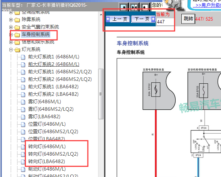Select the 信息和娱乐系统 folder icon
Screen dimensions: 221x177
pyautogui.click(x=17, y=42)
